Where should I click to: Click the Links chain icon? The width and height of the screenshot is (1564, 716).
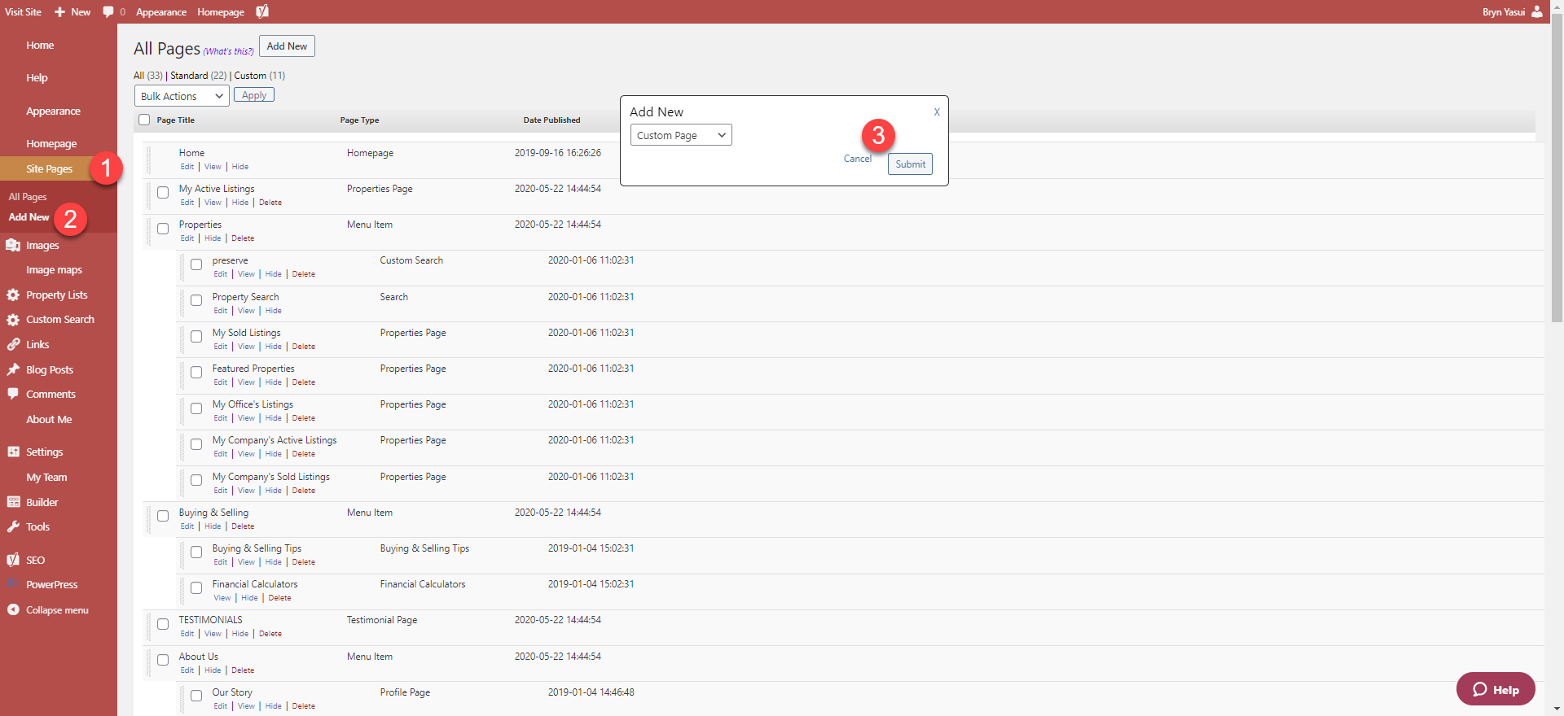(x=13, y=345)
